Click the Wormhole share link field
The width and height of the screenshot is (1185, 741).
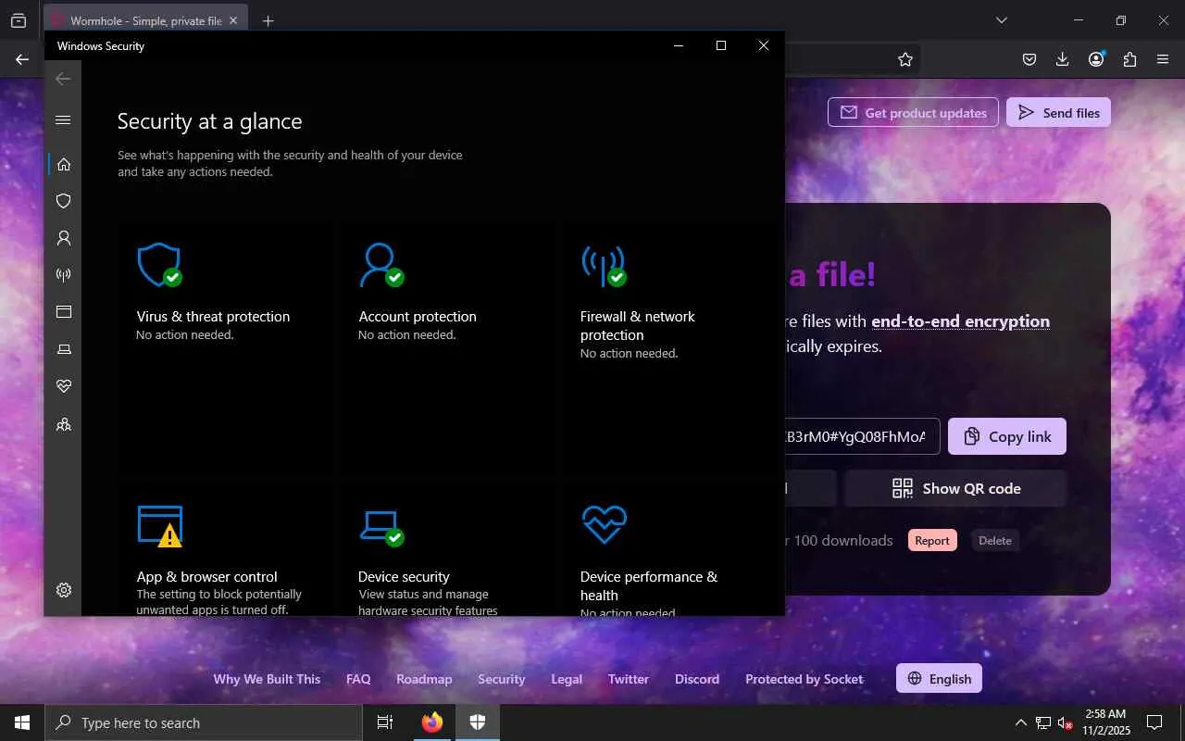(x=863, y=436)
